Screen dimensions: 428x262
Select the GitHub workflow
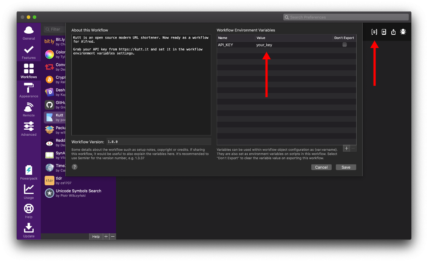pos(55,105)
